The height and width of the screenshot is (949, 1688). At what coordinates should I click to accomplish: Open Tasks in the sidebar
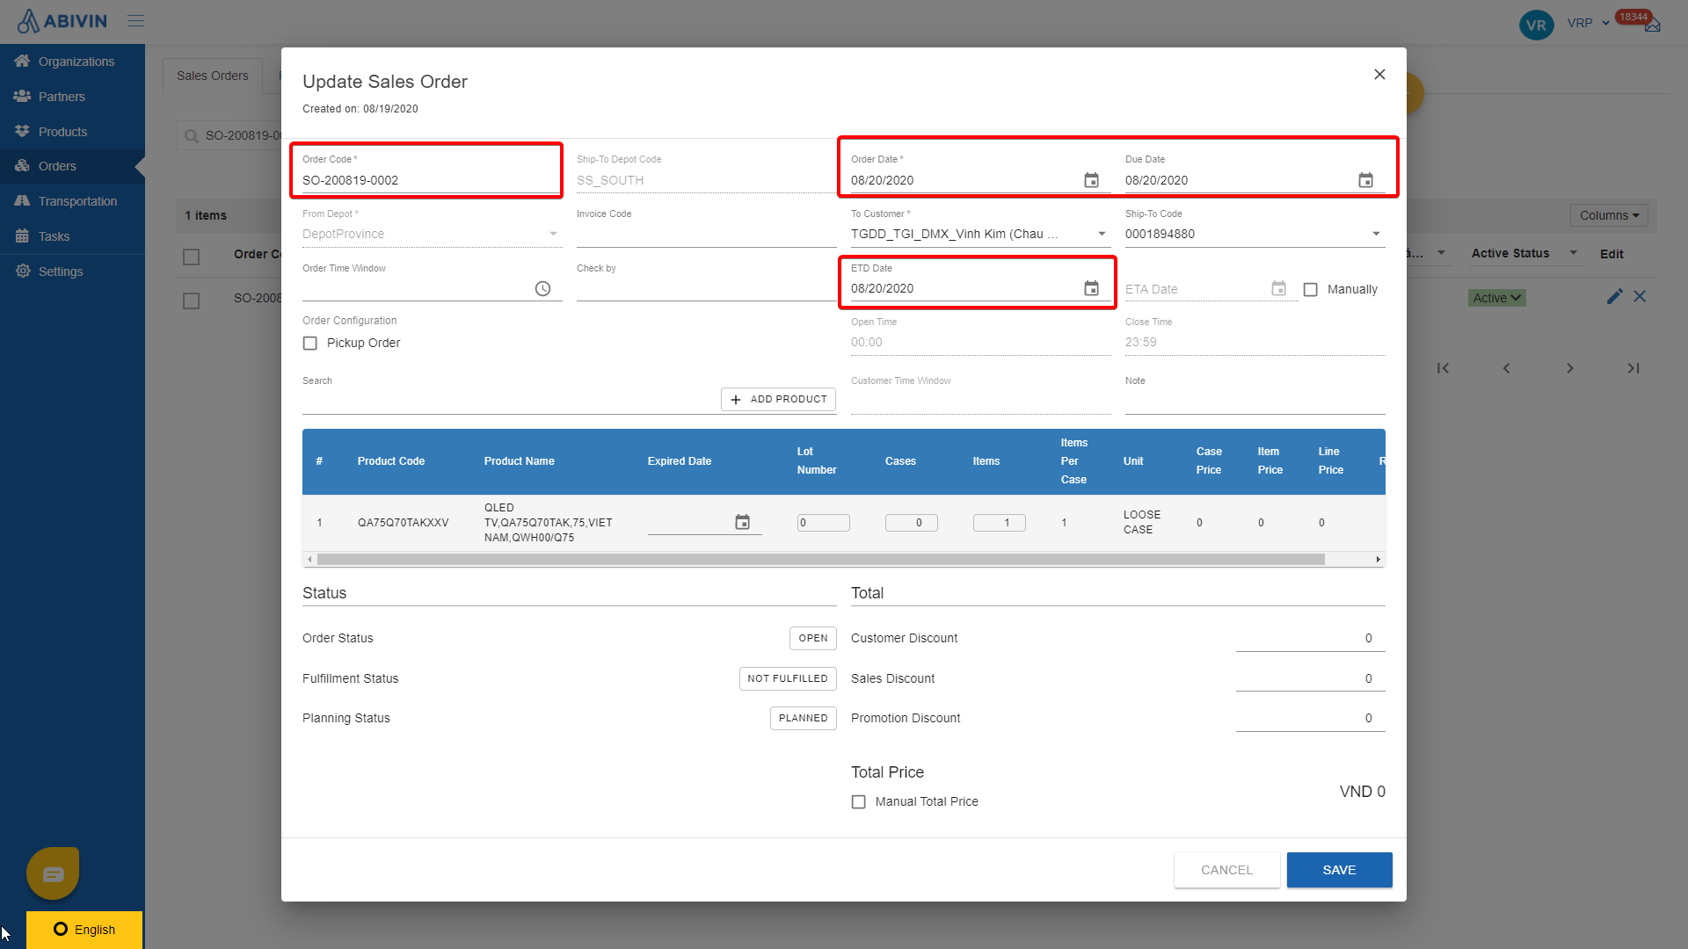pos(72,236)
